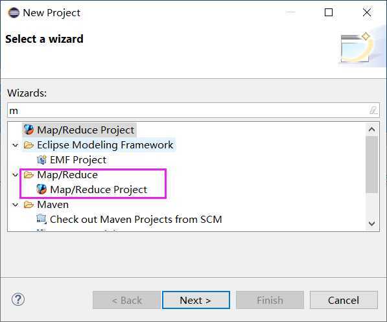This screenshot has height=322, width=387.
Task: Click the Eclipse Modeling Framework folder icon
Action: coord(29,145)
